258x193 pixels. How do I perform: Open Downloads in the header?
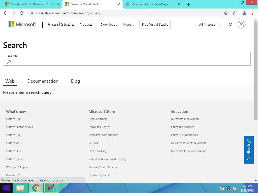tap(109, 25)
